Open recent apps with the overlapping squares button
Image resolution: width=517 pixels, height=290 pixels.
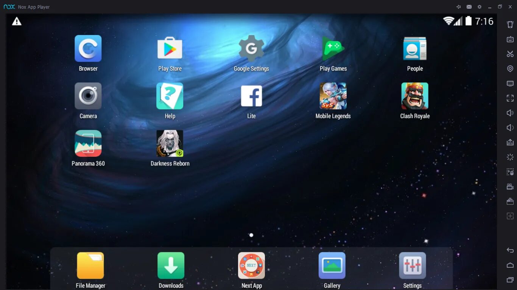coord(510,280)
